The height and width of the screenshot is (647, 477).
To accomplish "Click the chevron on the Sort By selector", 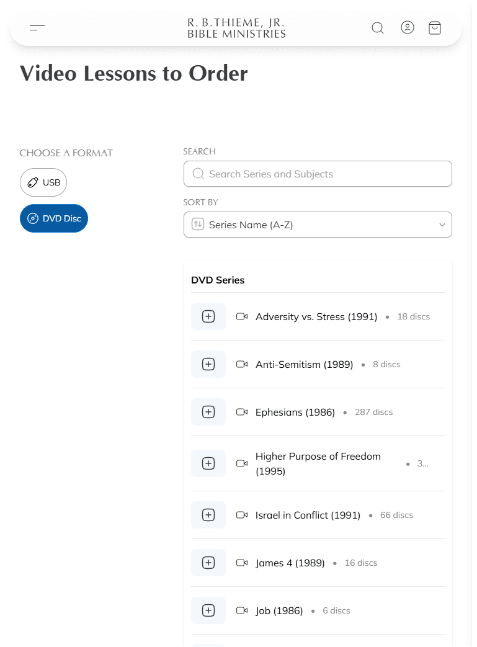I will [x=442, y=225].
